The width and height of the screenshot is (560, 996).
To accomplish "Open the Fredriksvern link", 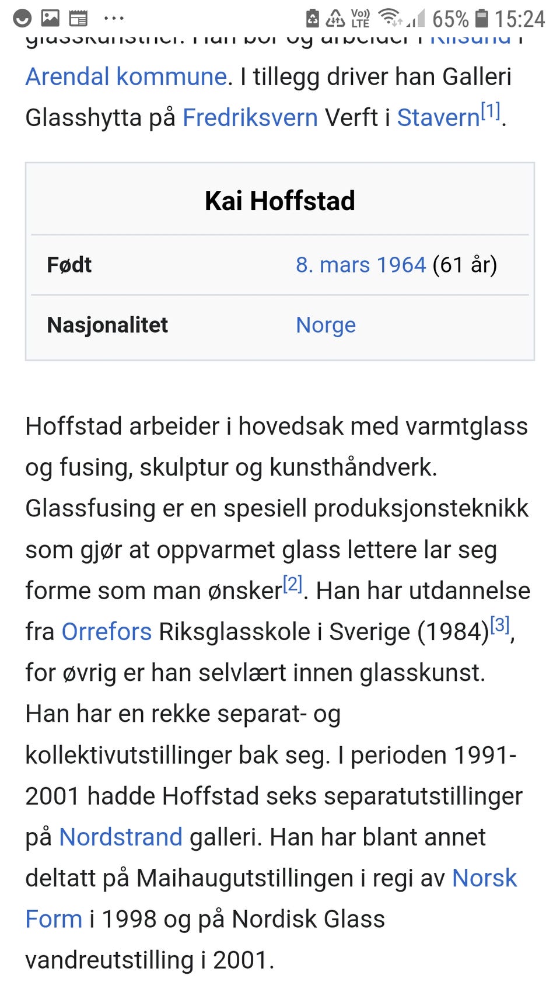I will tap(250, 117).
